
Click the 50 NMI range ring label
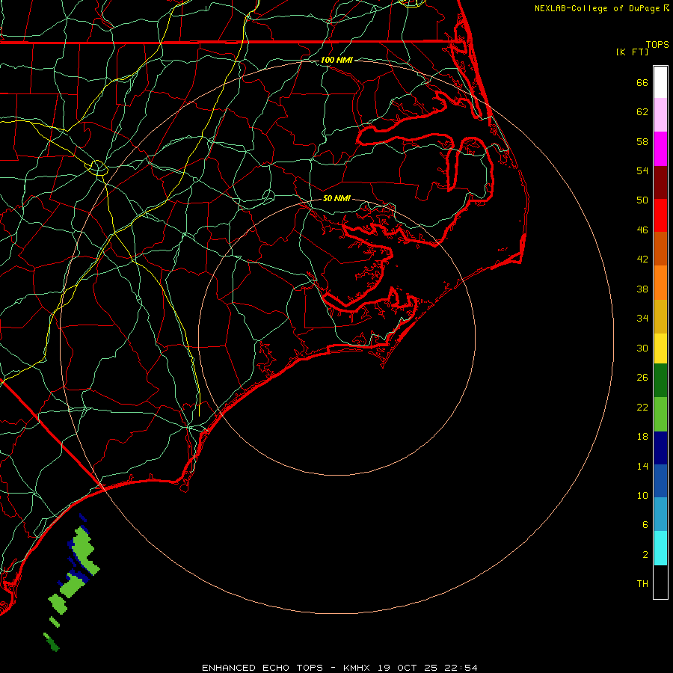click(336, 198)
